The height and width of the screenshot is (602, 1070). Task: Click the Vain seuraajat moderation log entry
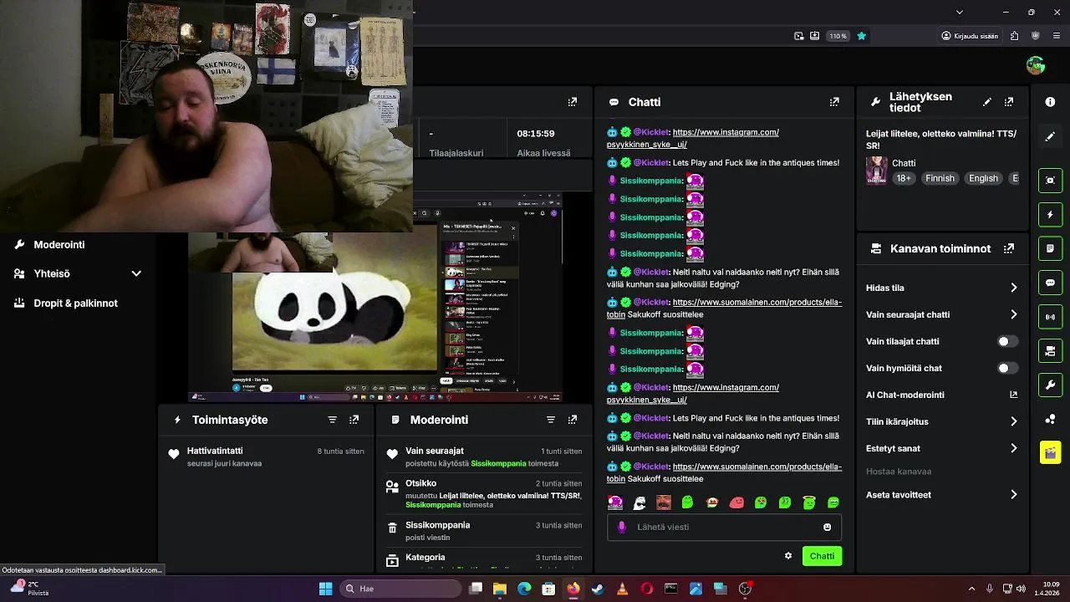484,457
